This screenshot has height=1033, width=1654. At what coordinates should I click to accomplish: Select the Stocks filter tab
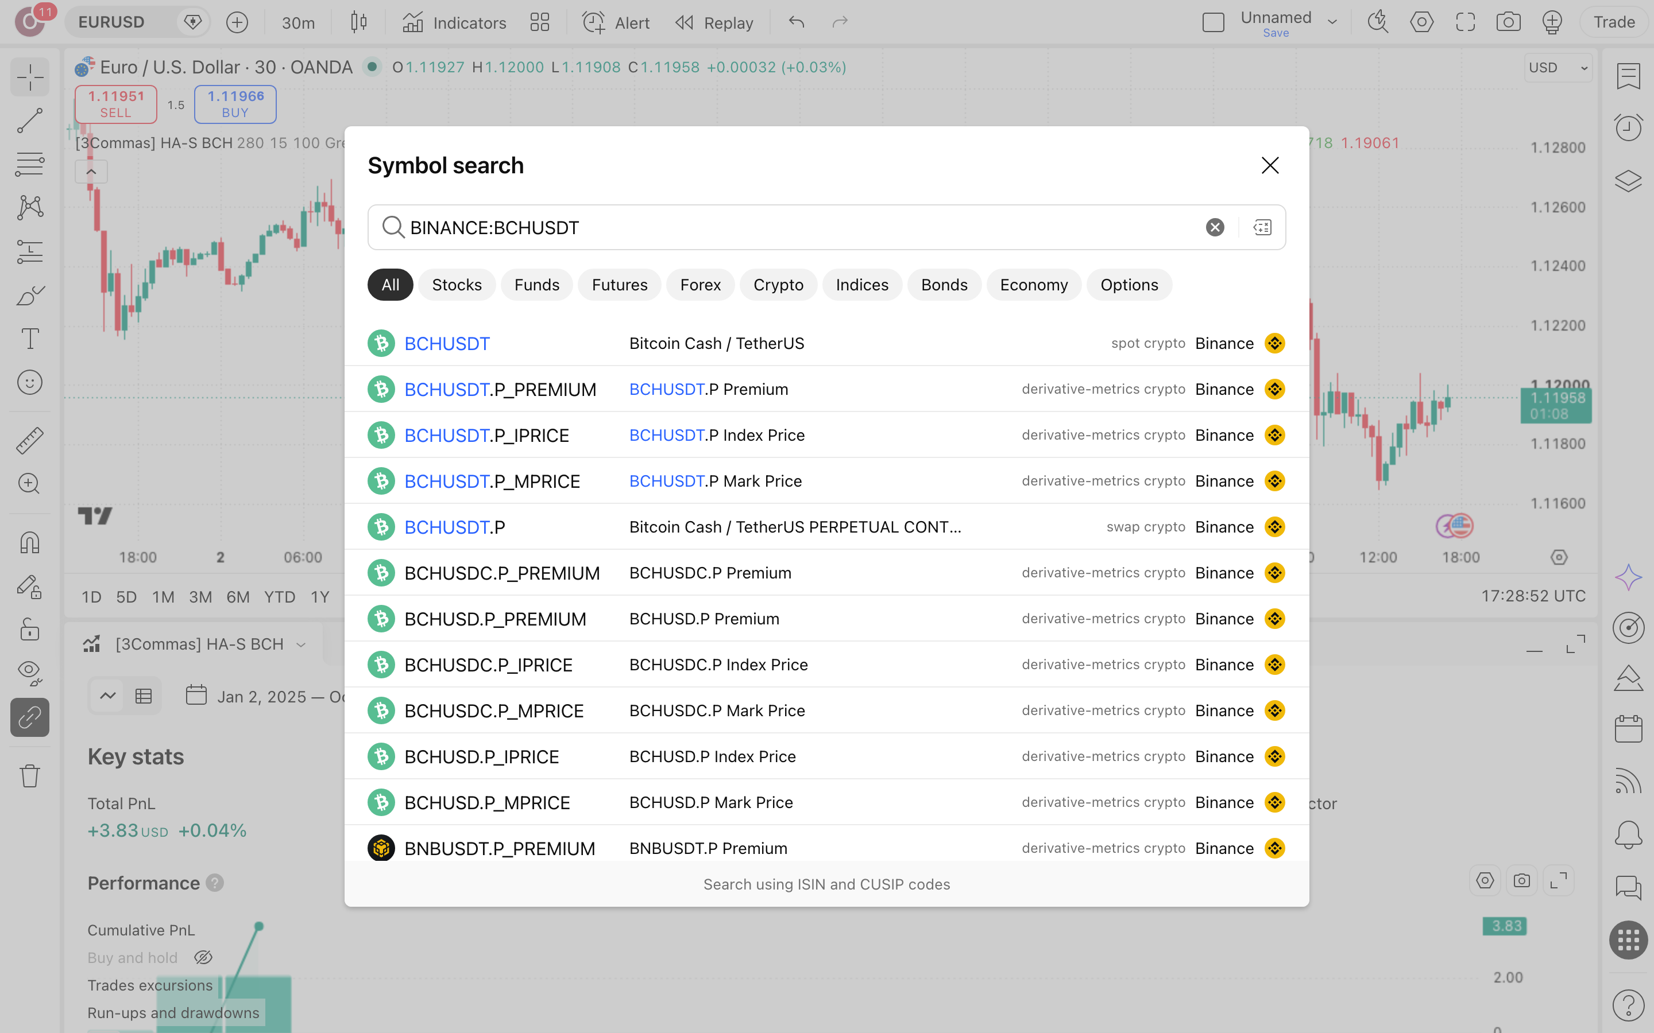point(457,285)
